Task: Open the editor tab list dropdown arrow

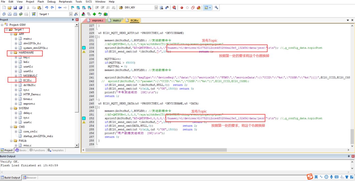Action: [x=348, y=20]
